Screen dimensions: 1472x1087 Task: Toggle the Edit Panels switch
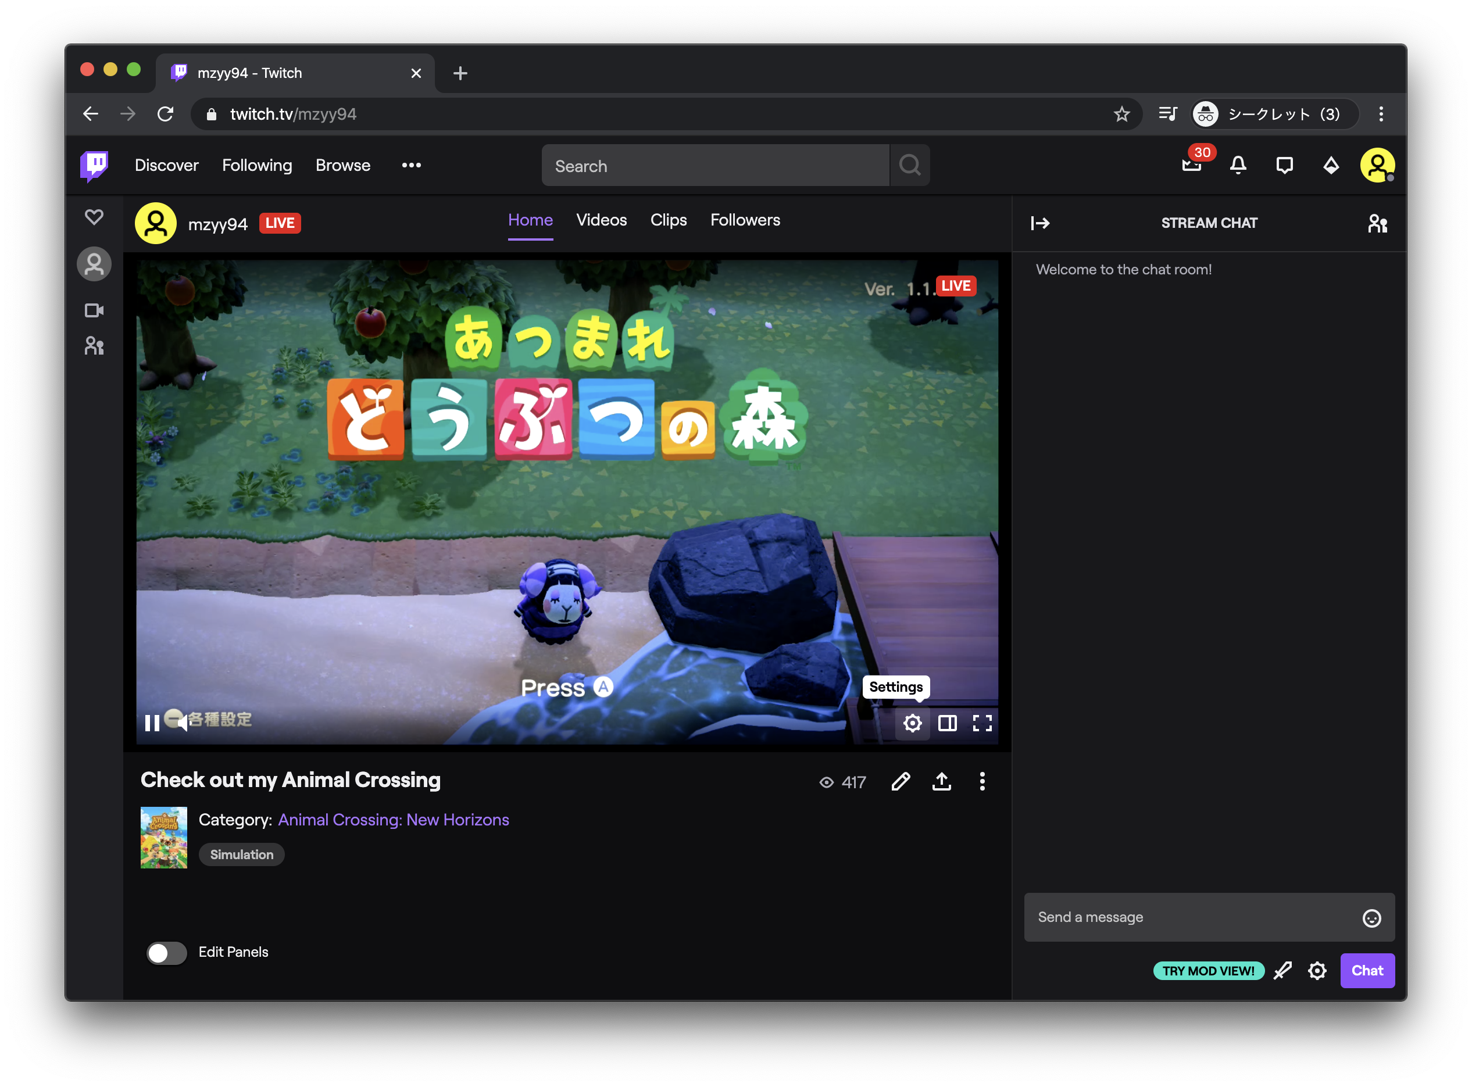(x=166, y=952)
